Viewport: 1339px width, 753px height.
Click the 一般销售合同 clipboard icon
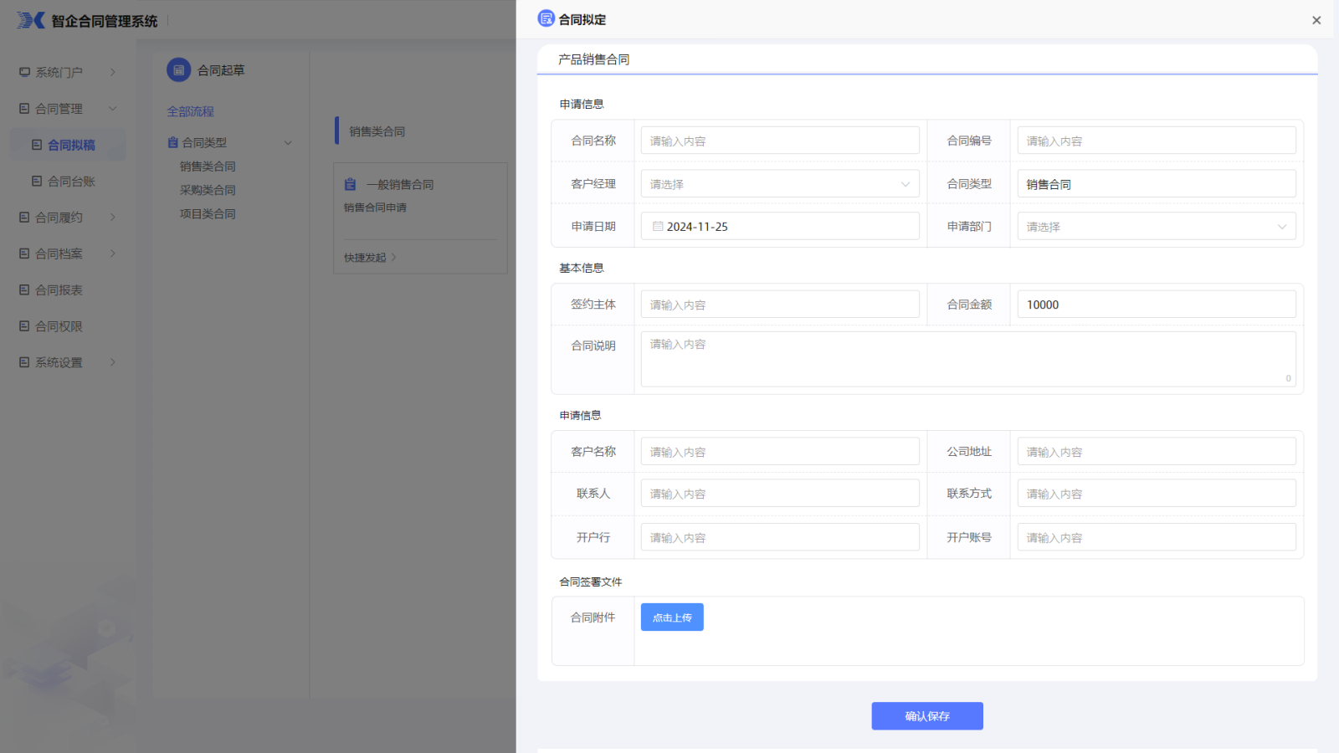[351, 184]
